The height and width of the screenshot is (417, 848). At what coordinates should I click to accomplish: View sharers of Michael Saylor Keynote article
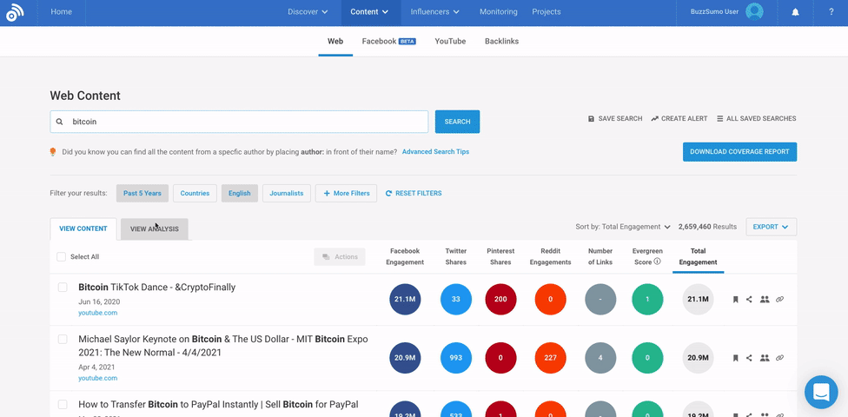765,358
